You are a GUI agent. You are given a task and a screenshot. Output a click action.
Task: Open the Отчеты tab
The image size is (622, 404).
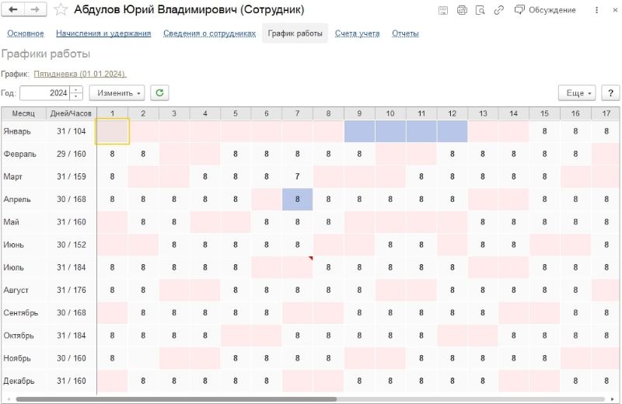(405, 33)
